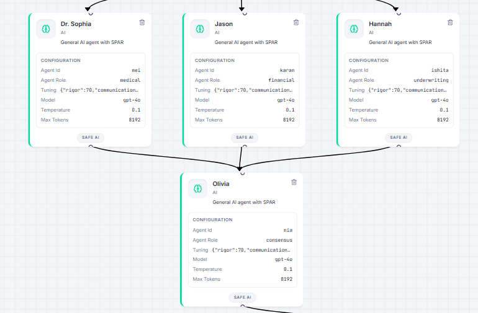Click the brain icon on Dr. Sophia card
This screenshot has width=478, height=313.
pos(46,29)
